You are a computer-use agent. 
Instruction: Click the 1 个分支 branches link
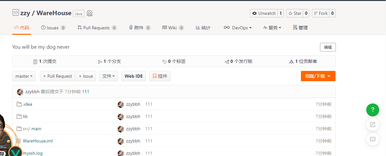109,62
